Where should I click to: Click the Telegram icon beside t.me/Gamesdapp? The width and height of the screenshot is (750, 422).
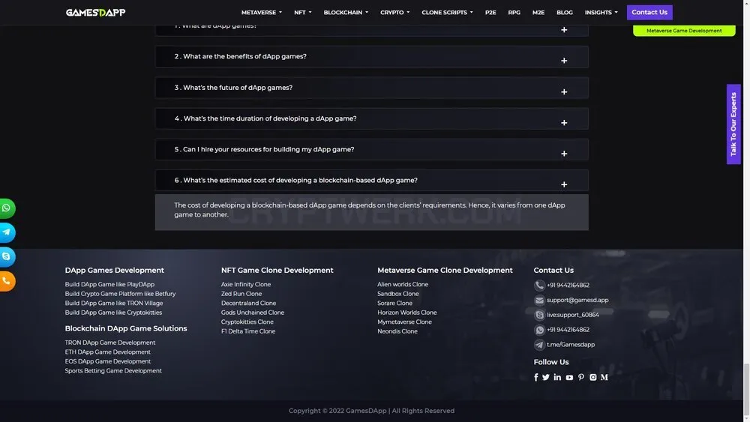539,345
